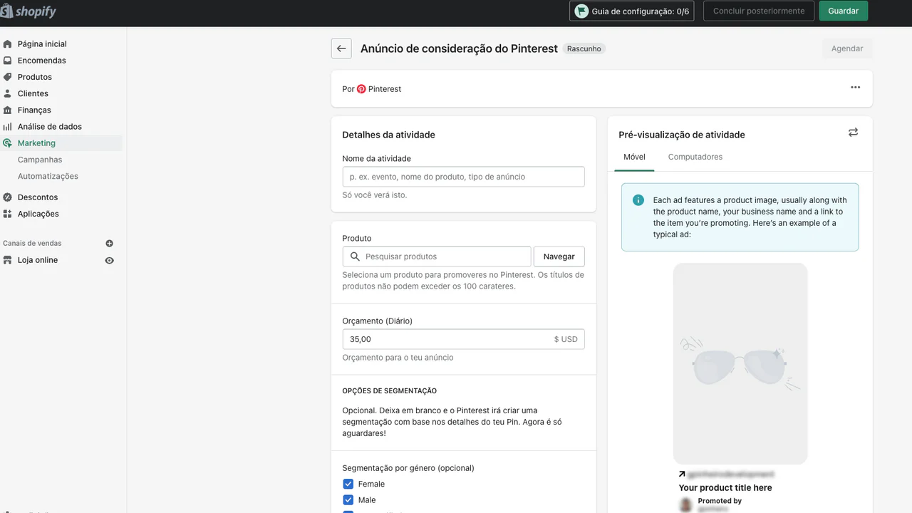This screenshot has height=513, width=912.
Task: Open Campanhas submenu item
Action: pyautogui.click(x=40, y=160)
